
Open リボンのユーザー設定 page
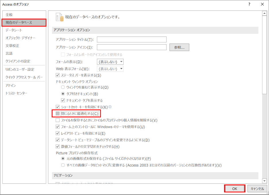point(24,69)
